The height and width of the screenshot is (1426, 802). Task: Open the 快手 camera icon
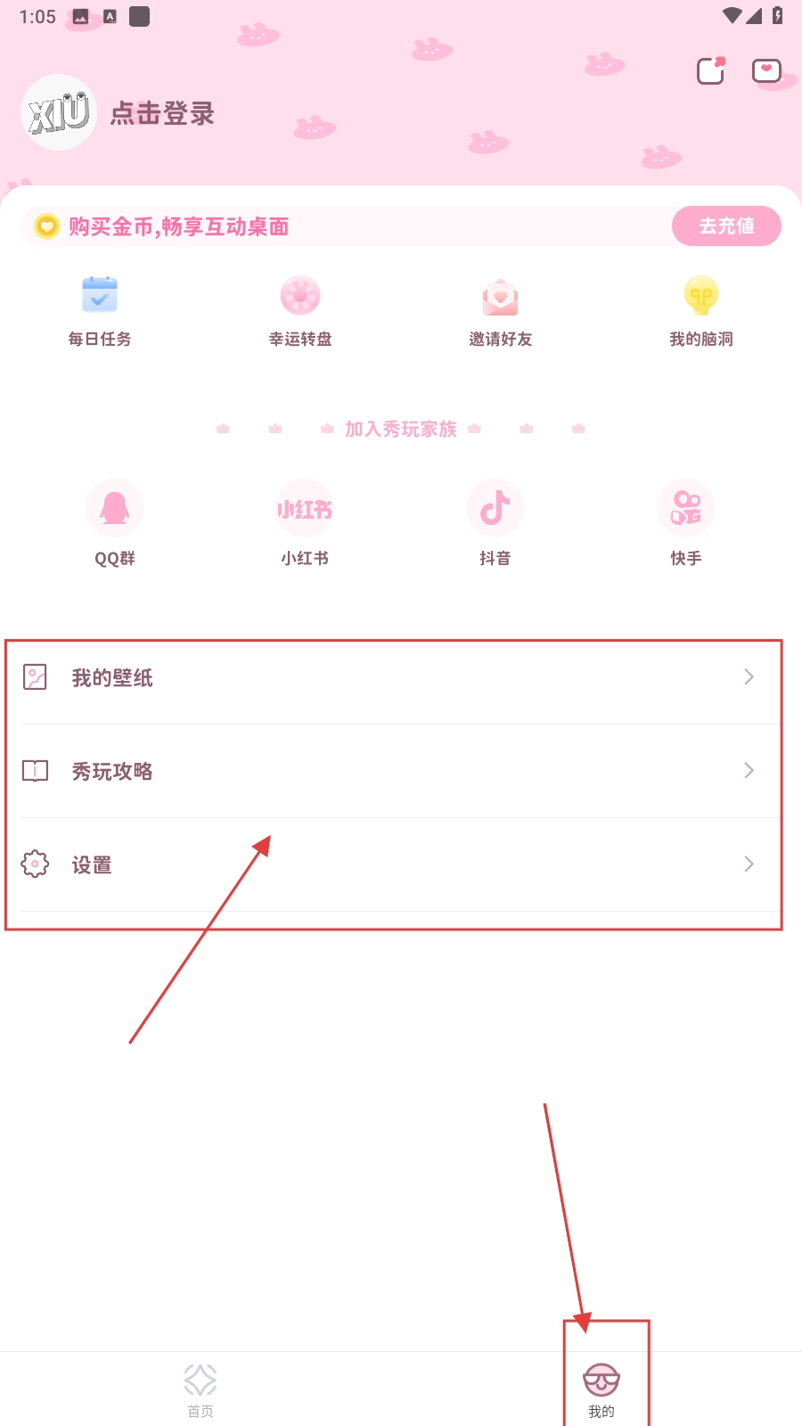pos(686,508)
